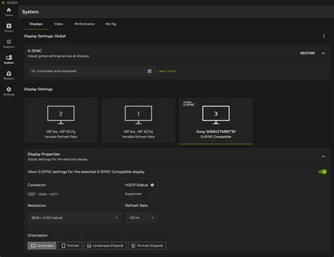Screen dimensions: 334x257
Task: Open the Graphics section icon
Action: (8, 44)
